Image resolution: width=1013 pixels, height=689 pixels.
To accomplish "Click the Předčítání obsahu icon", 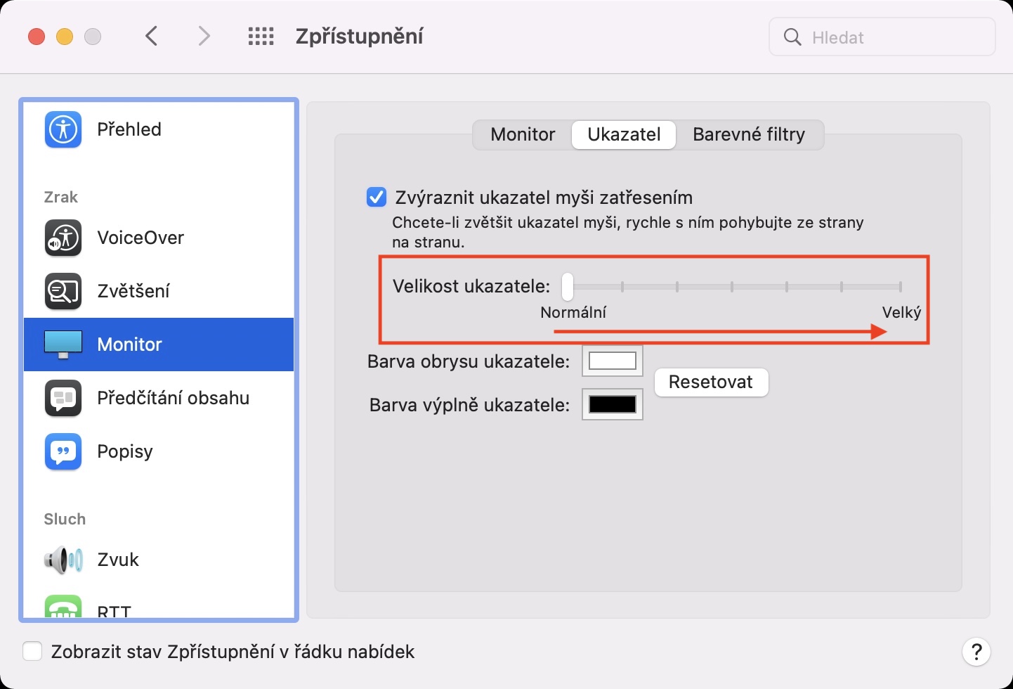I will click(x=63, y=398).
